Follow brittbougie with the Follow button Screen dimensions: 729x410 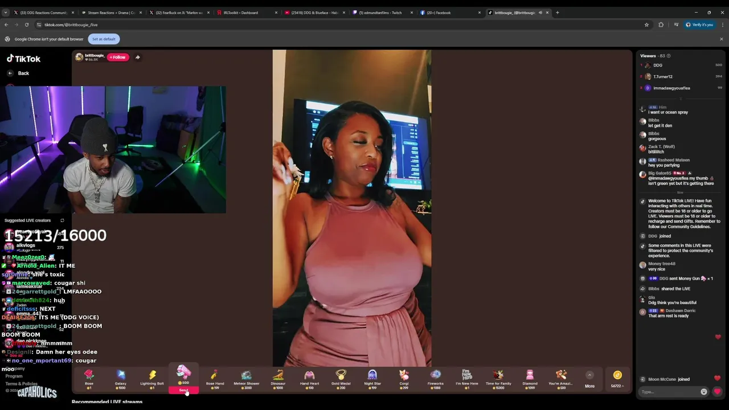118,57
